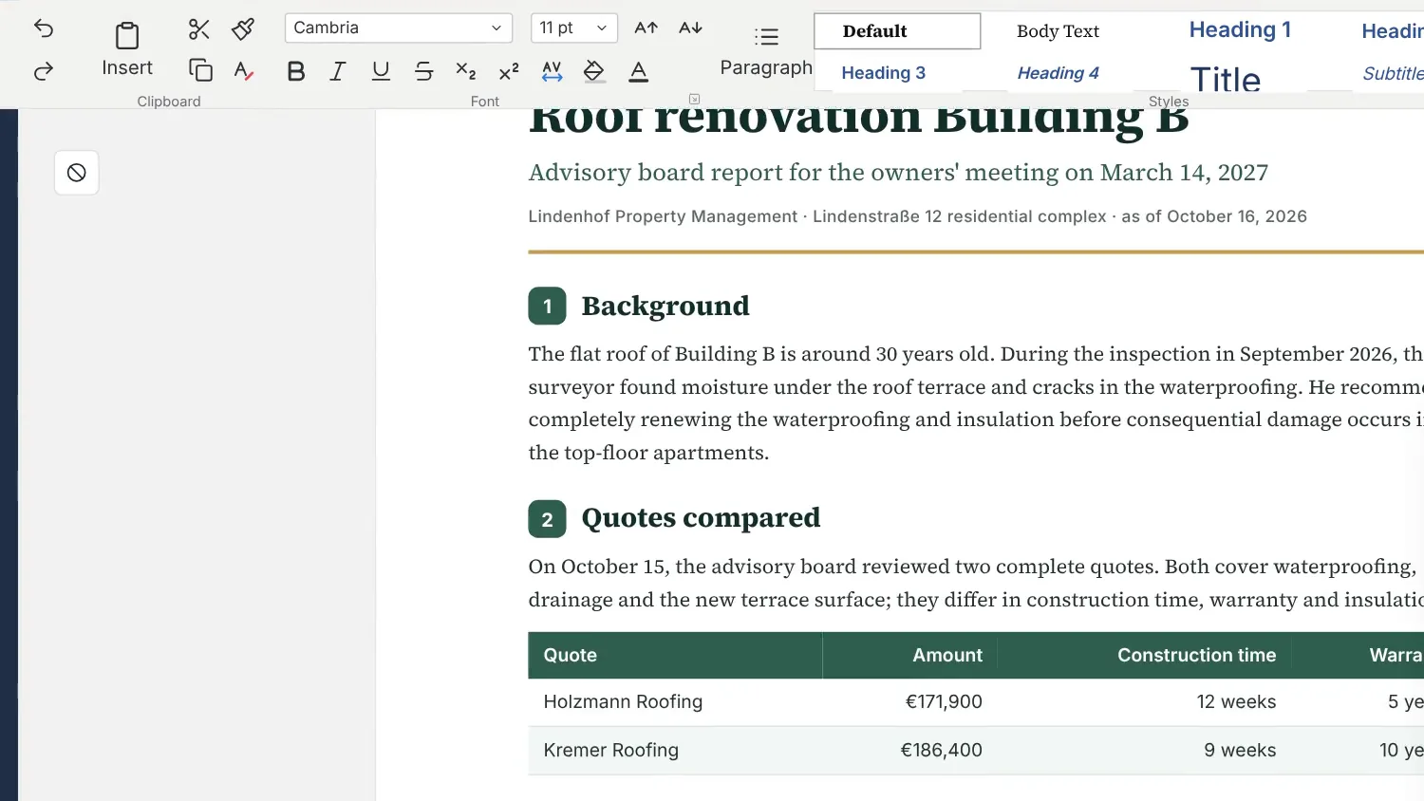1424x801 pixels.
Task: Toggle Subscript formatting
Action: (x=466, y=71)
